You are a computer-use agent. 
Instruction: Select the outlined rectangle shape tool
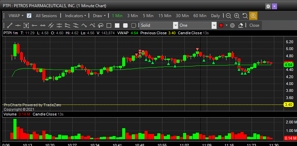109,25
